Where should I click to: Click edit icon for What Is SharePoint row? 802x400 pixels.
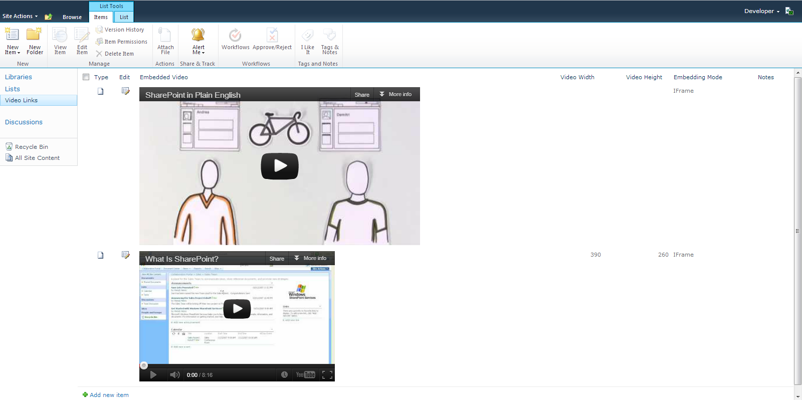[x=125, y=255]
